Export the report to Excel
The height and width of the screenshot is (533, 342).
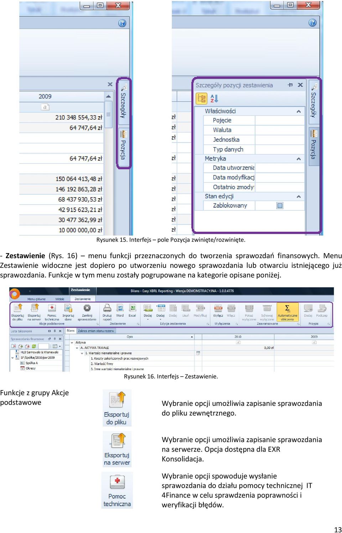[x=132, y=311]
